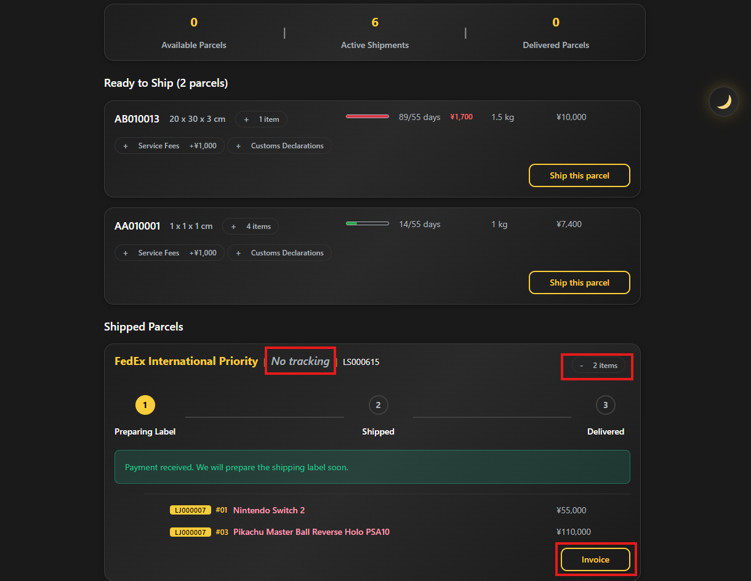Click the red storage progress bar of AB010013

[x=367, y=116]
